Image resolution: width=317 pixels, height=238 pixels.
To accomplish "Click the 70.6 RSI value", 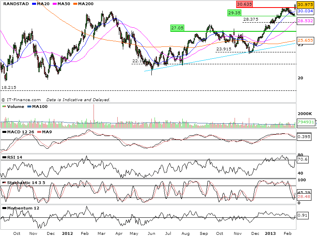I will pos(302,159).
